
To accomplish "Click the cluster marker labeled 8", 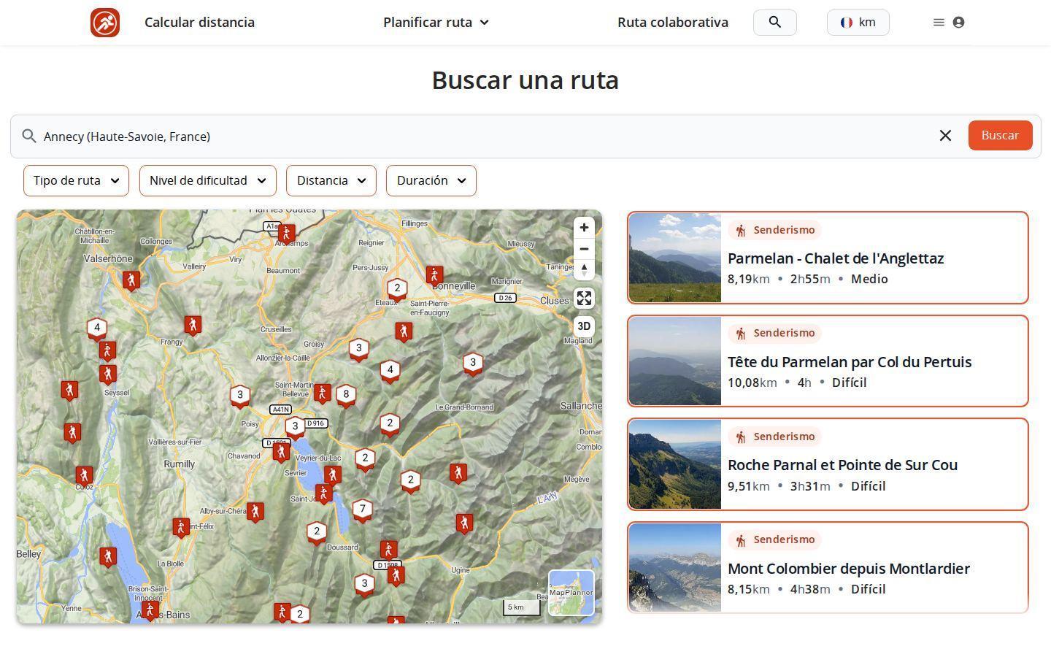I will [346, 396].
